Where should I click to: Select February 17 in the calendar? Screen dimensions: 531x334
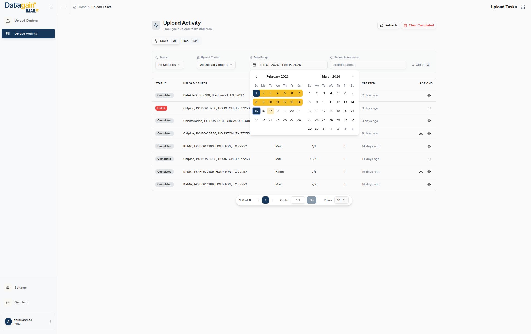tap(270, 111)
